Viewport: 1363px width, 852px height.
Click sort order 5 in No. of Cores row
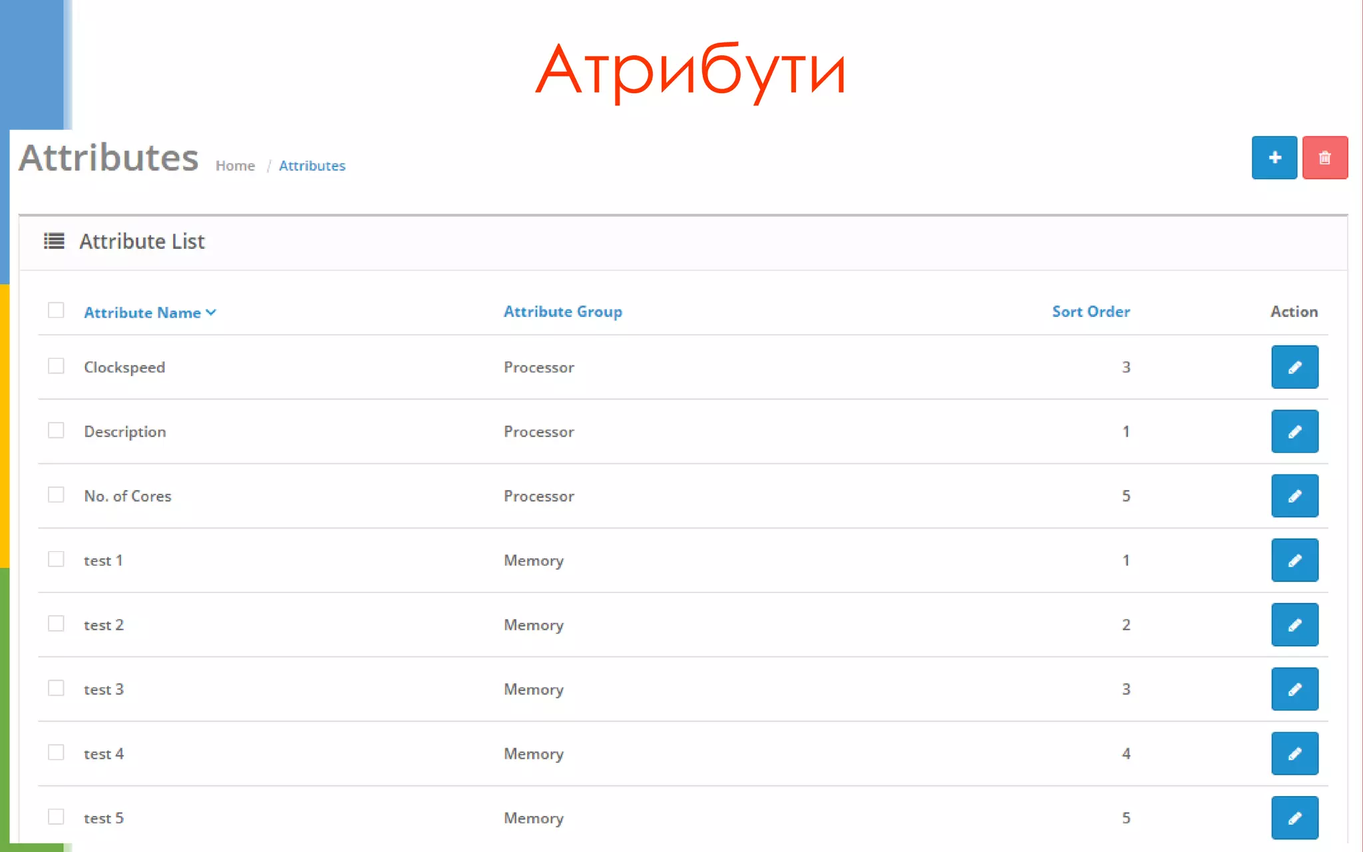point(1126,496)
